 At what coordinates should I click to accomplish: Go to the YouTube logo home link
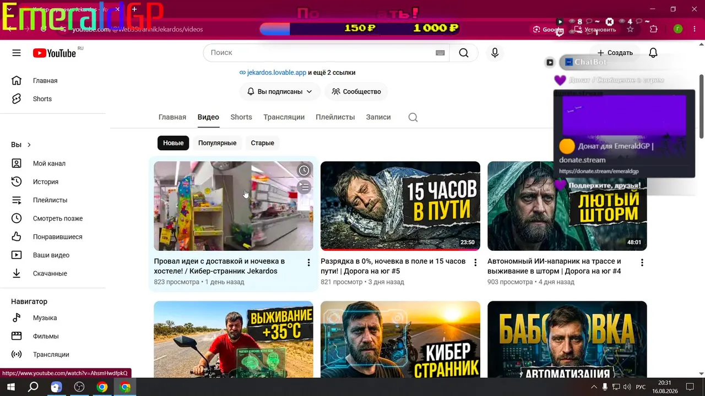(55, 53)
